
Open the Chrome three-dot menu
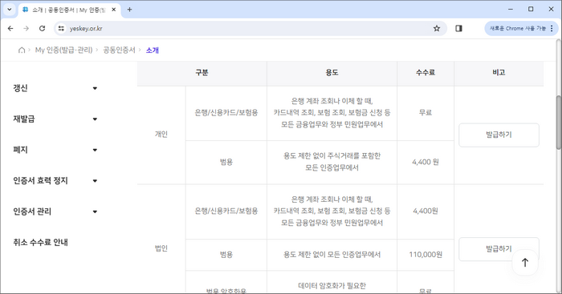coord(552,28)
